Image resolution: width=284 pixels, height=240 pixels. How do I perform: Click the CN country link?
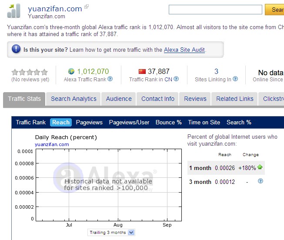tap(168, 80)
